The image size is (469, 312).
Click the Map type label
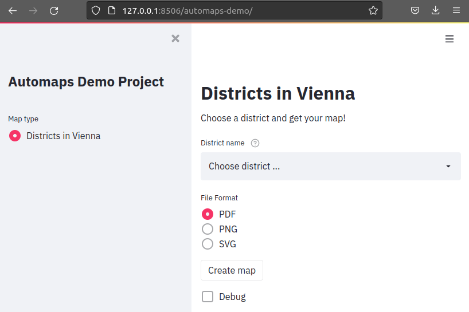tap(23, 119)
